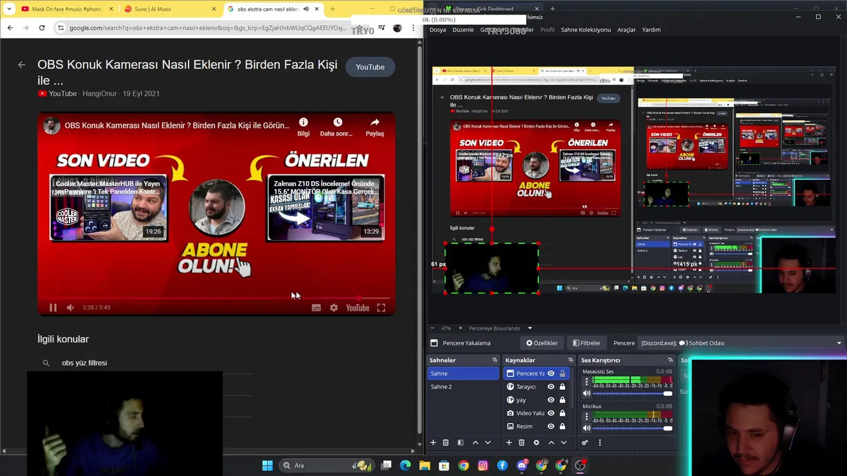
Task: Unlock the Tarayıcı source lock
Action: click(x=562, y=387)
